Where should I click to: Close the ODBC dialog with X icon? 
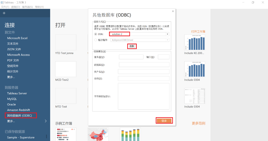coord(173,11)
